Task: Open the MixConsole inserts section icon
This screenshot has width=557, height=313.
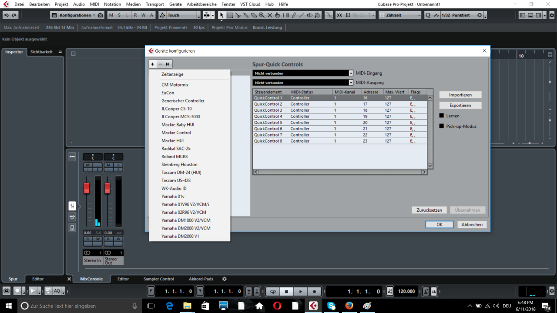Action: coord(72,216)
